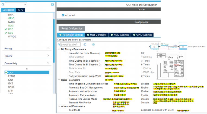Screen dimensions: 207x114
Task: Click the search magnifier icon in the categories panel
Action: pos(3,5)
